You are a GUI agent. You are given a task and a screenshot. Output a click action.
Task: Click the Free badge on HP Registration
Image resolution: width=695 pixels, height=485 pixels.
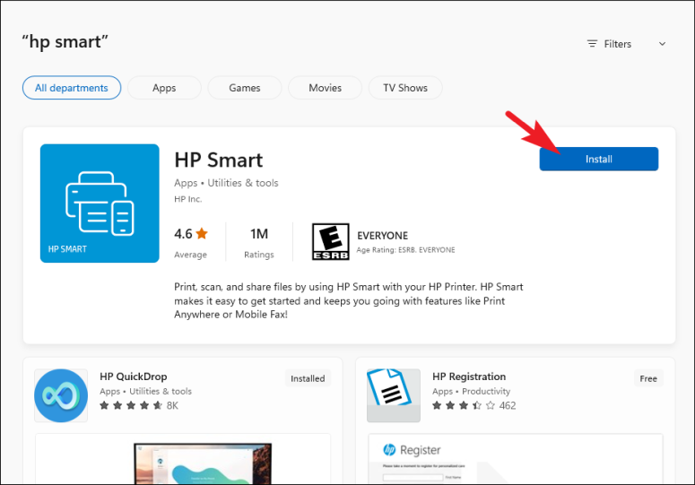point(648,378)
